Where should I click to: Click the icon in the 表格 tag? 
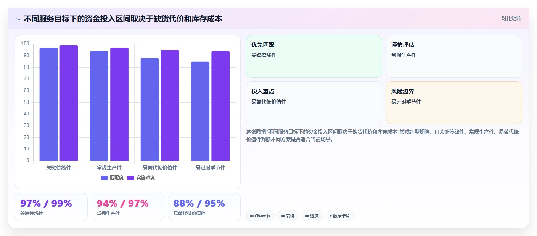(x=283, y=216)
